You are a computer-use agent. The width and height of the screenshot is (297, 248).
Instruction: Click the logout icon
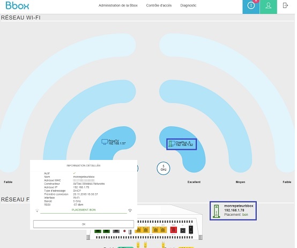click(x=285, y=5)
